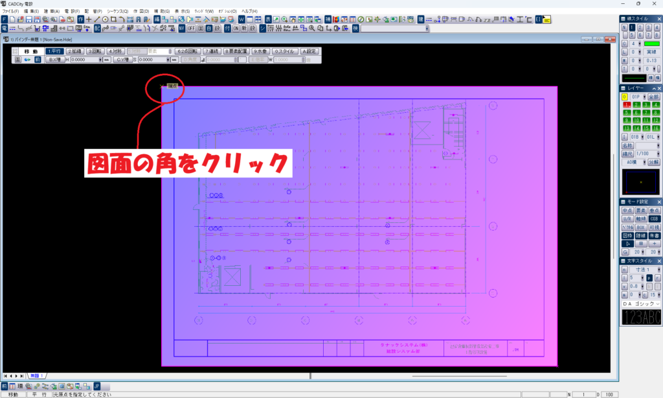
Task: Switch to the 無題 1 sheet tab
Action: [37, 376]
